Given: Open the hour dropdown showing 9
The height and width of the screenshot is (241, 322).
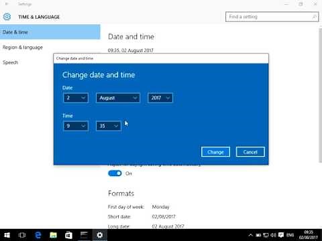Looking at the screenshot, I should click(x=76, y=126).
